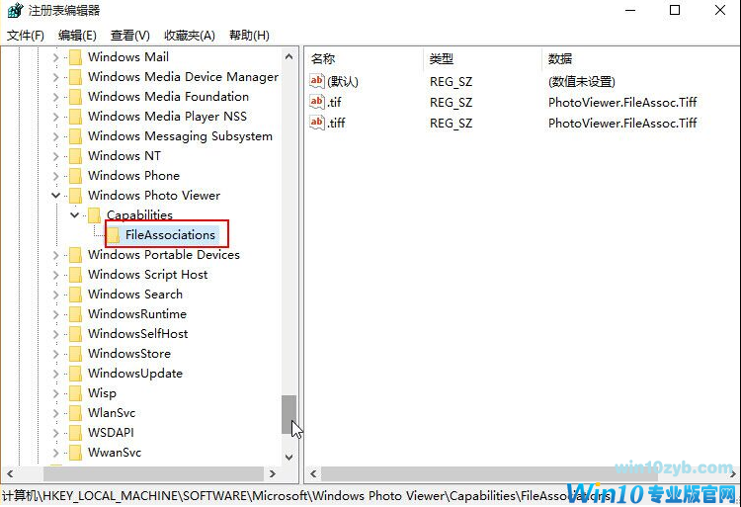Viewport: 741px width, 507px height.
Task: Click the FileAssociations folder icon
Action: coord(113,235)
